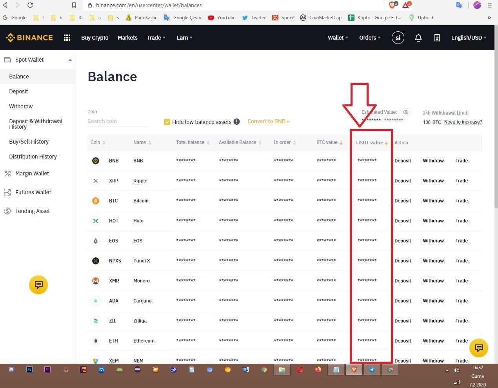Viewport: 498px width, 388px height.
Task: Open the Markets page
Action: coord(127,38)
